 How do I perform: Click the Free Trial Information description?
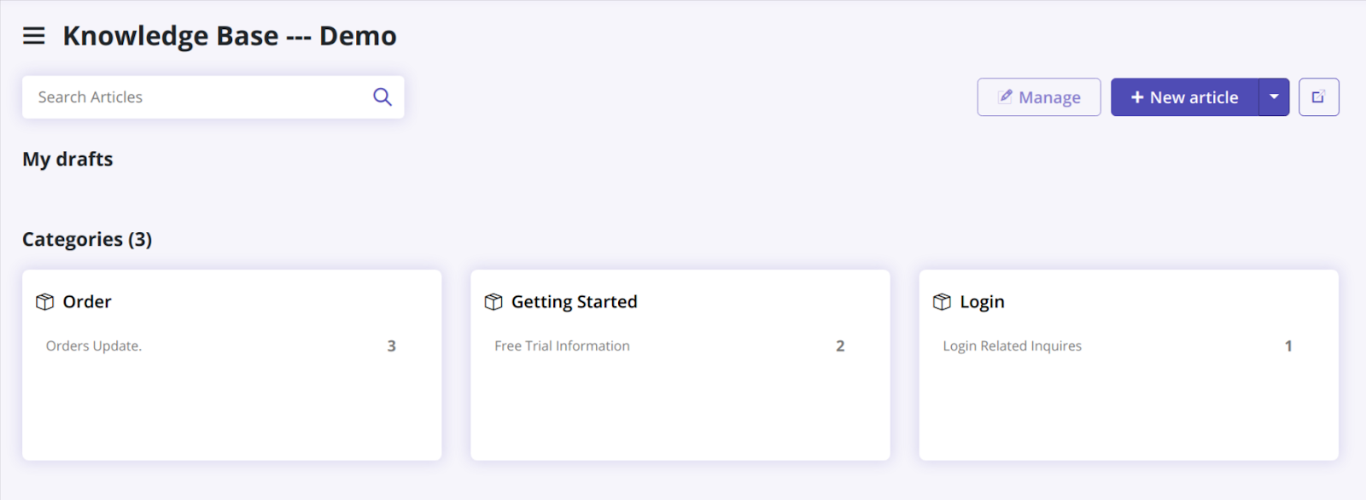tap(562, 346)
